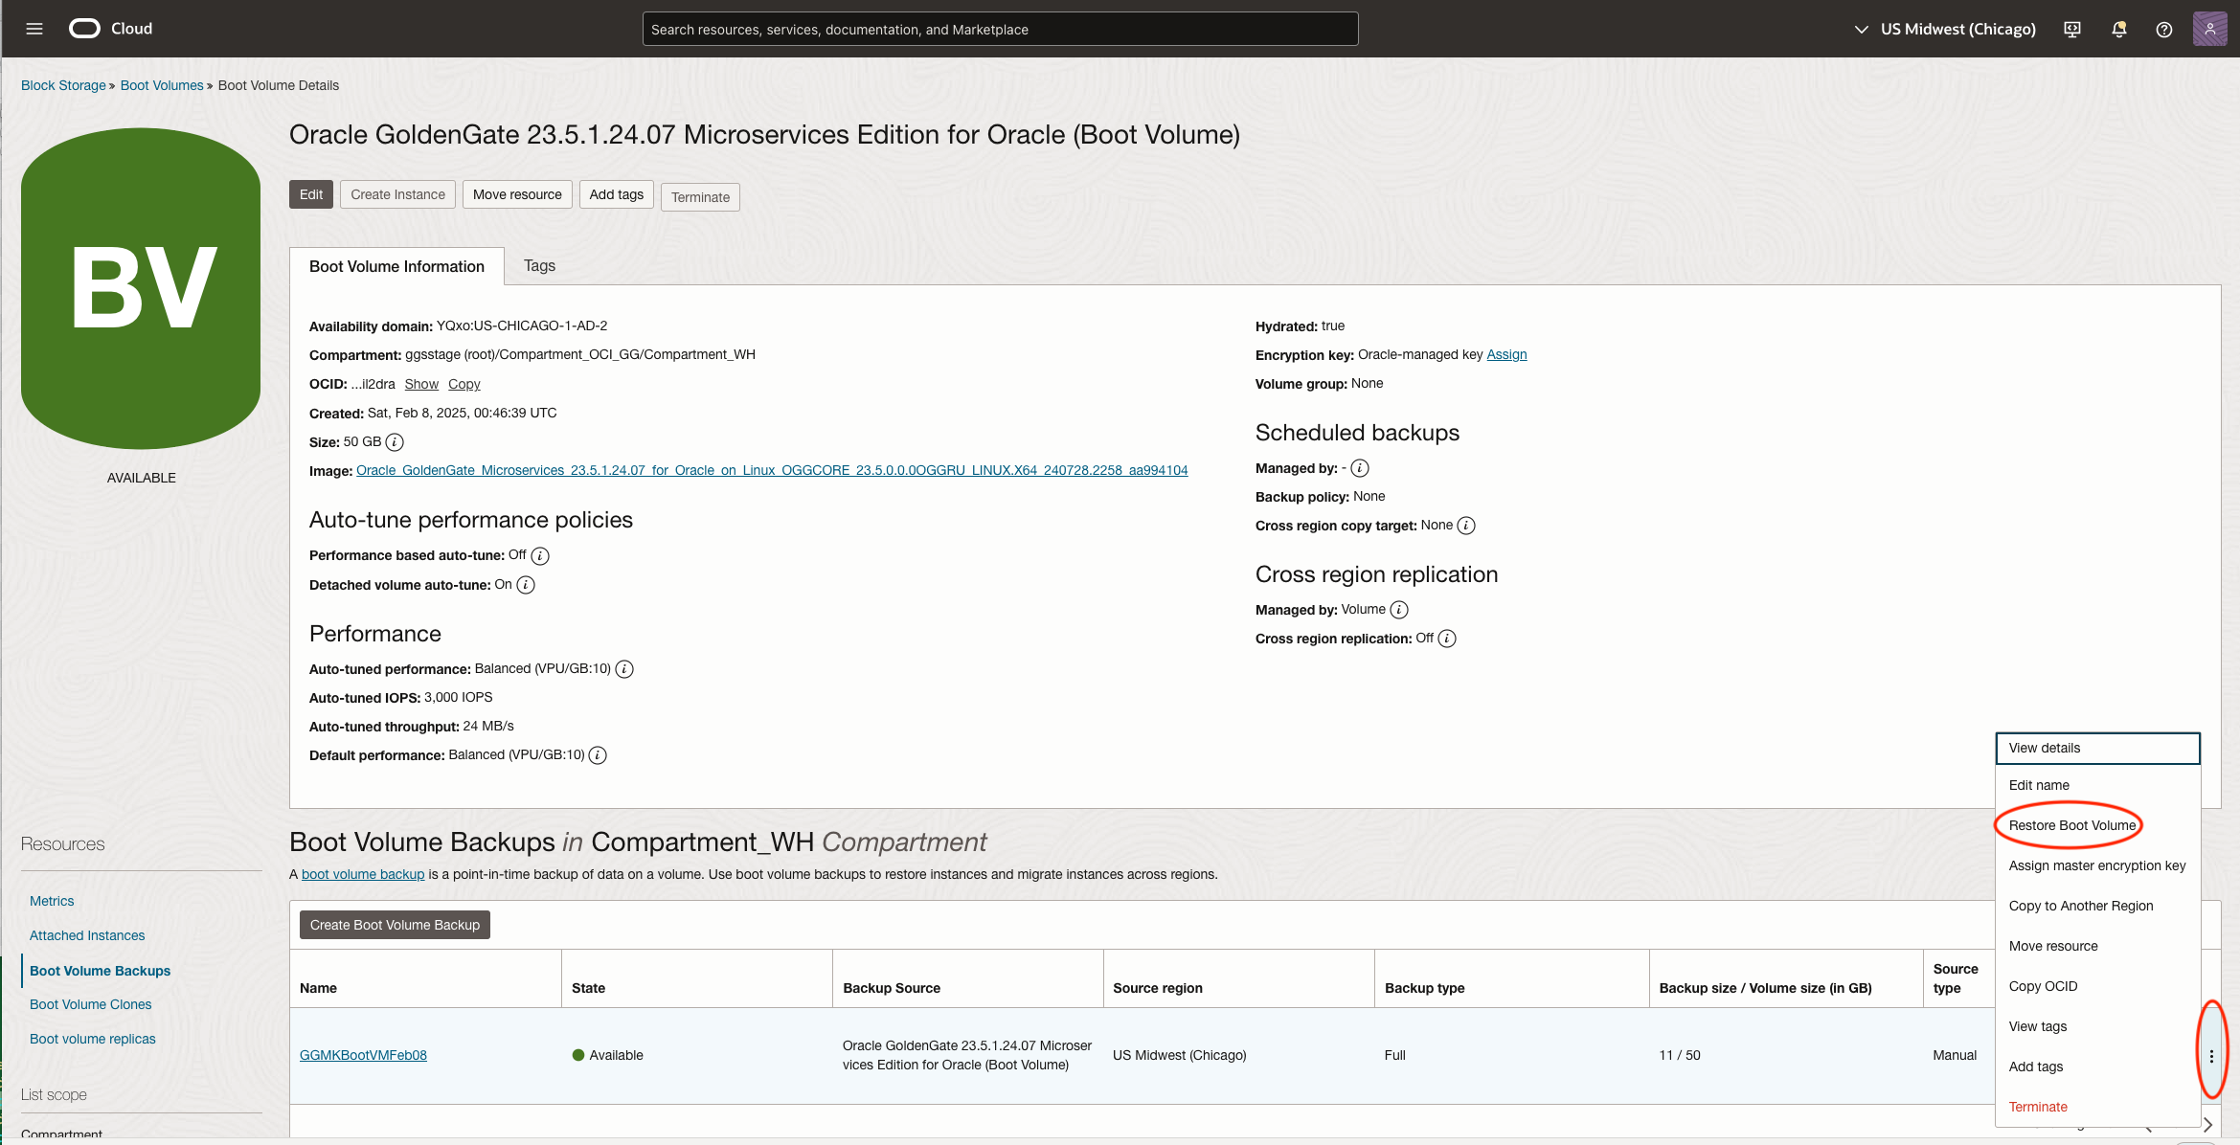Choose Copy to Another Region menu item
This screenshot has height=1145, width=2240.
(x=2080, y=906)
